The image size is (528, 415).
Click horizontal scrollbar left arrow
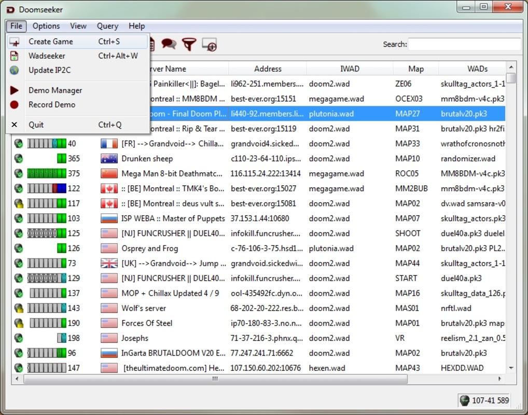(x=17, y=379)
